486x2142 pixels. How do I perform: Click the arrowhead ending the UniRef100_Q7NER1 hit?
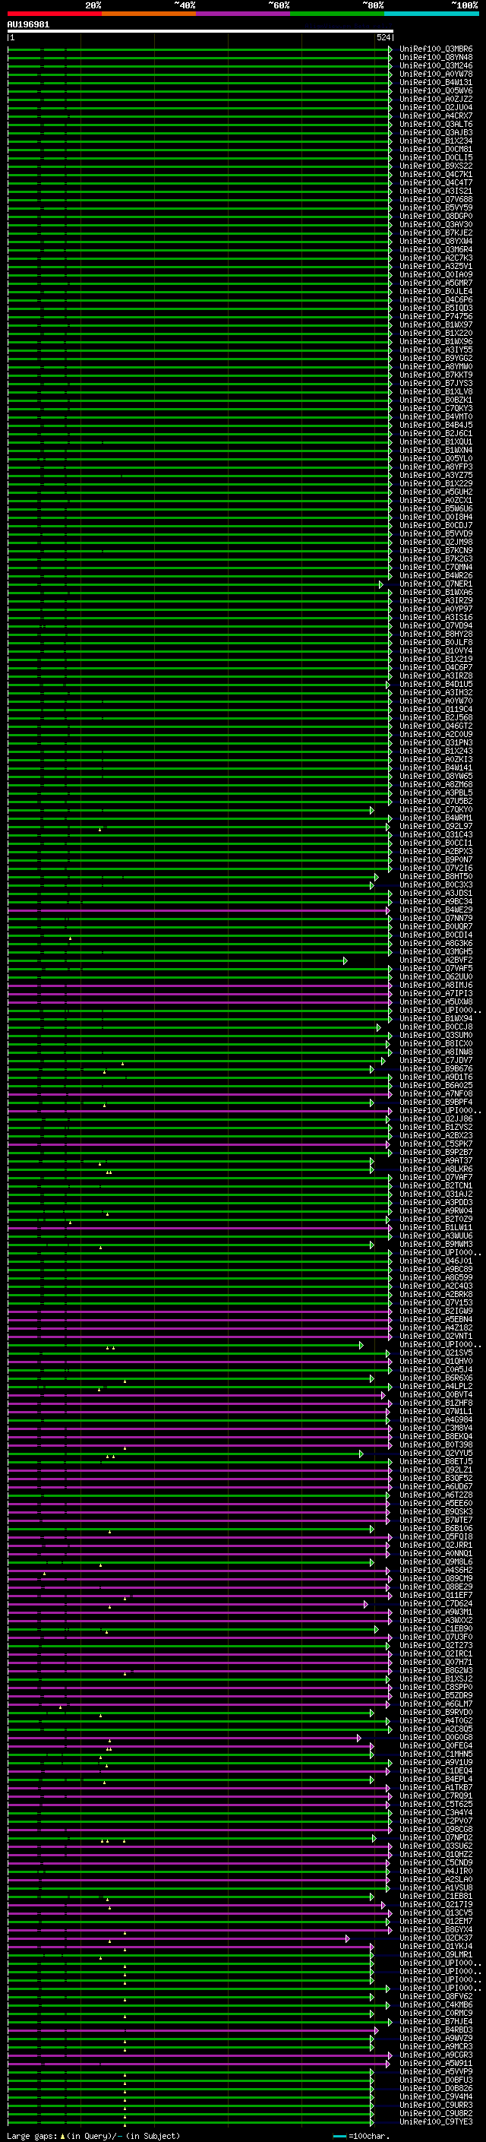tap(381, 584)
